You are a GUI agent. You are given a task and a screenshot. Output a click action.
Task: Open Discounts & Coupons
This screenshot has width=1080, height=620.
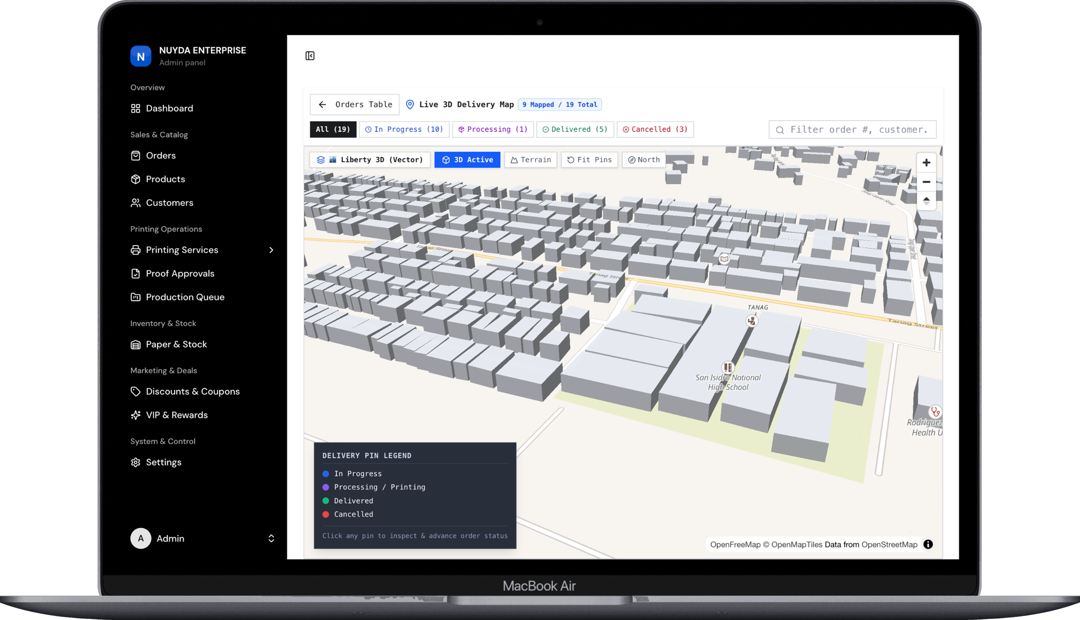tap(193, 391)
